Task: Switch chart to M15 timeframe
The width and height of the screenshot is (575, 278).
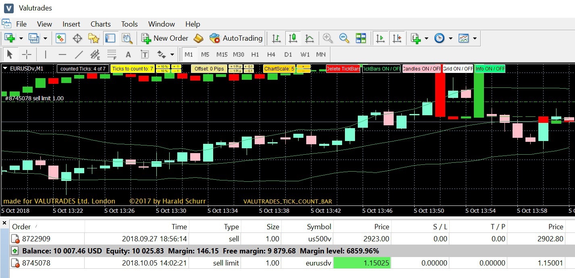Action: 222,54
